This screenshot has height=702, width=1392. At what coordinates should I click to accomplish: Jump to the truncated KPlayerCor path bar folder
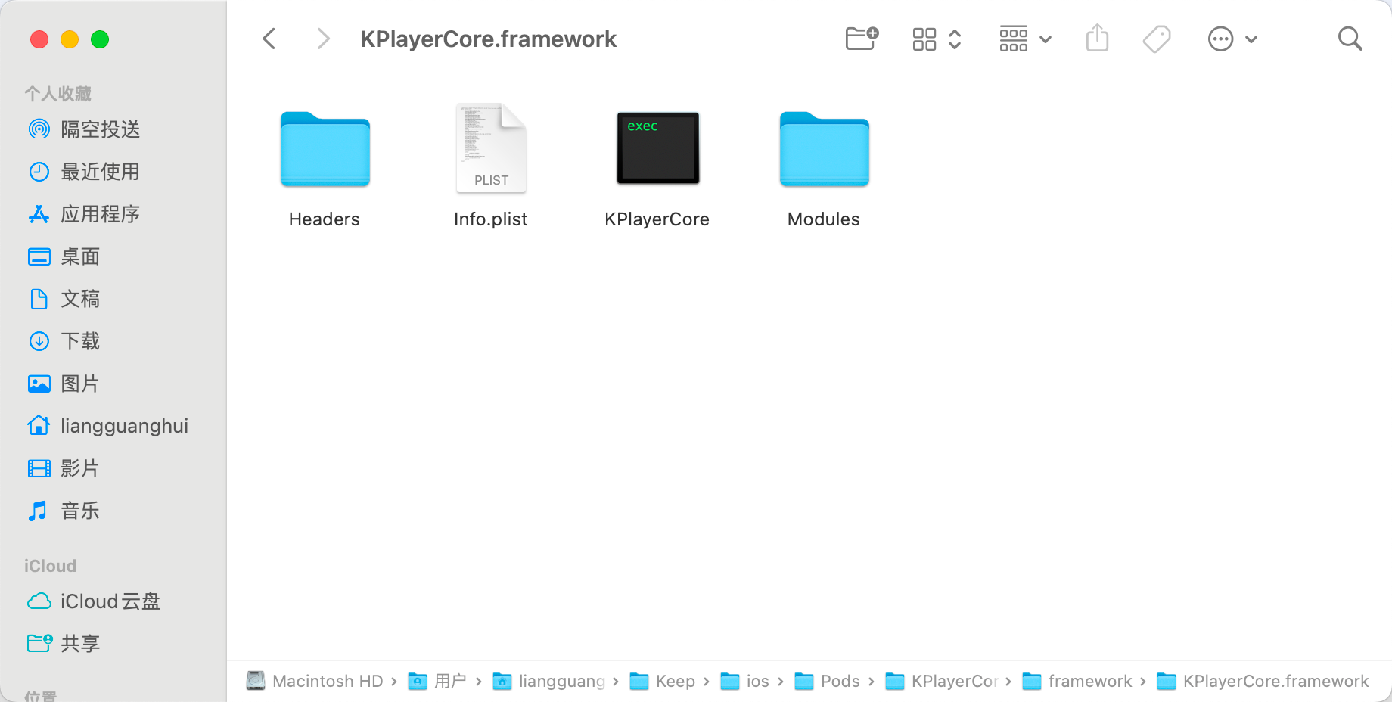pos(943,682)
